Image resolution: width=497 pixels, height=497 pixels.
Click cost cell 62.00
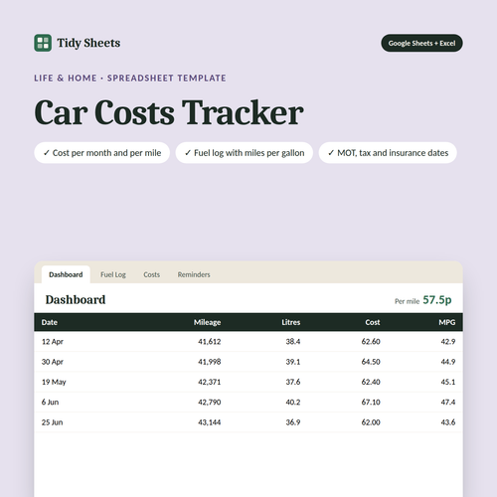click(x=371, y=422)
